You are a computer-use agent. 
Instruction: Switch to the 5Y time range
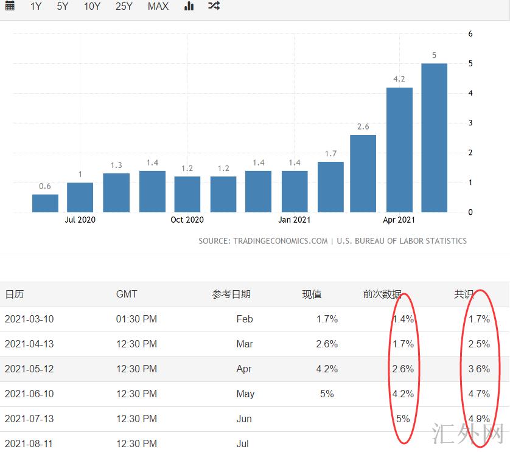[x=63, y=6]
